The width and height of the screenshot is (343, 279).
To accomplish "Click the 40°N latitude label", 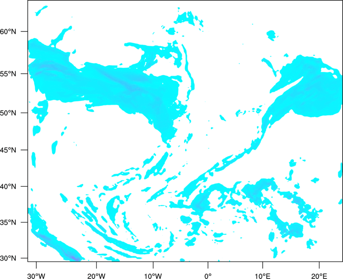I will coord(8,187).
